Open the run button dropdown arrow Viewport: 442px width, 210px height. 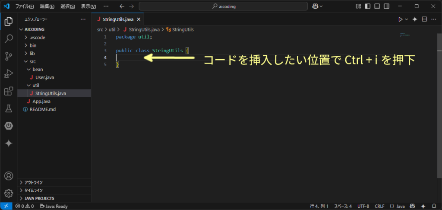tap(407, 19)
